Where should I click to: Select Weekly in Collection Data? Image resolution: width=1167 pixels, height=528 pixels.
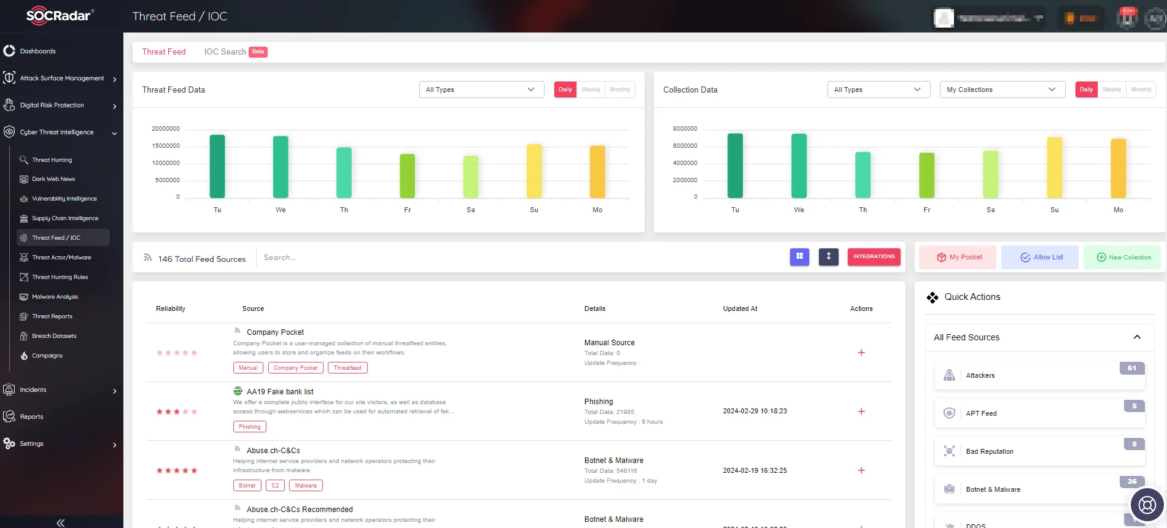click(1112, 90)
